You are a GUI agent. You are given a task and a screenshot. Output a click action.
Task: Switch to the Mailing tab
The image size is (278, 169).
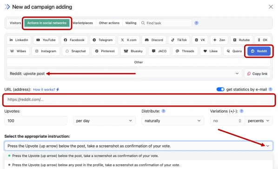point(131,23)
